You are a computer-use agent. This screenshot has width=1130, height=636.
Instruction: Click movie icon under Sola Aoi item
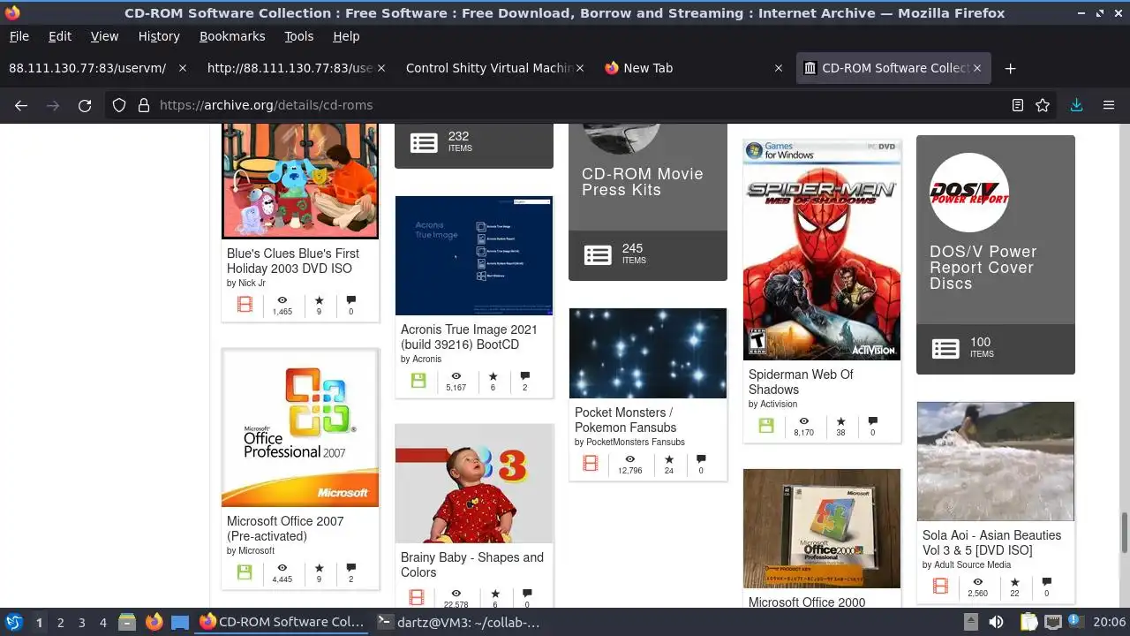941,587
